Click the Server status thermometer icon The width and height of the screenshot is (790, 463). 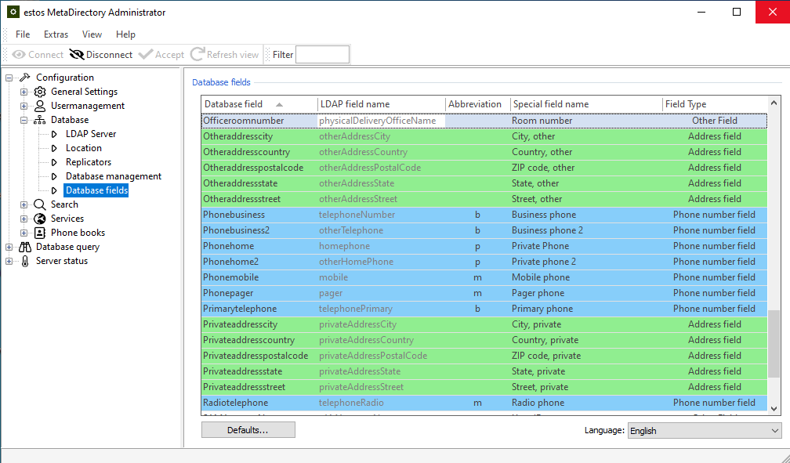pyautogui.click(x=25, y=261)
